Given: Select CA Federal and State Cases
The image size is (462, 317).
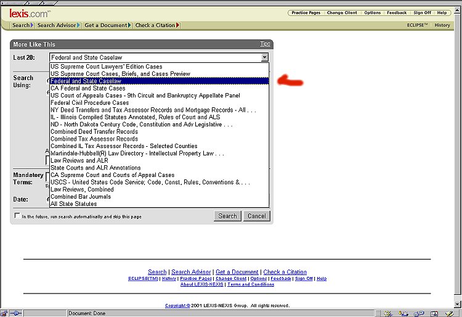Looking at the screenshot, I should coord(159,88).
